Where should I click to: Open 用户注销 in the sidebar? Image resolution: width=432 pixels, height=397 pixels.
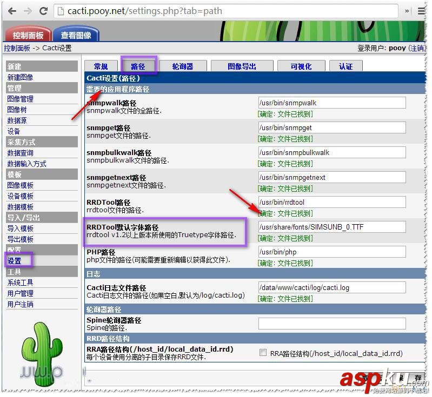21,304
